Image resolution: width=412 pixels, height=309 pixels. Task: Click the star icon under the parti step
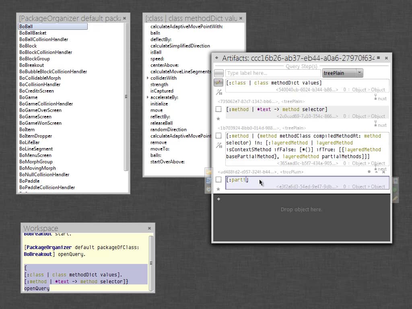click(218, 189)
